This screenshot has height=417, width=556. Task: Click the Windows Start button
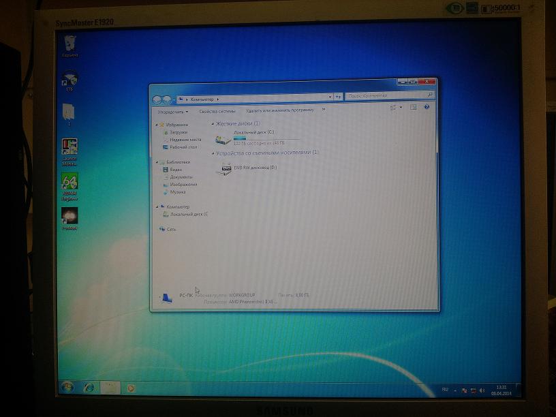pos(67,387)
